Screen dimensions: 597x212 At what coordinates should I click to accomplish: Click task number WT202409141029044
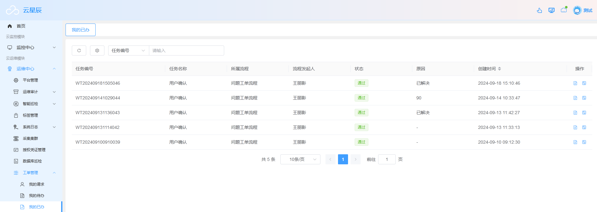(98, 98)
